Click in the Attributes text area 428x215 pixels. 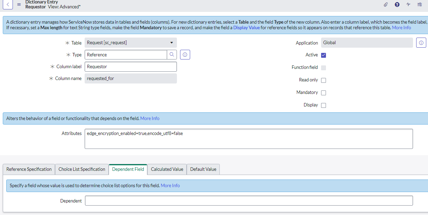(x=249, y=139)
